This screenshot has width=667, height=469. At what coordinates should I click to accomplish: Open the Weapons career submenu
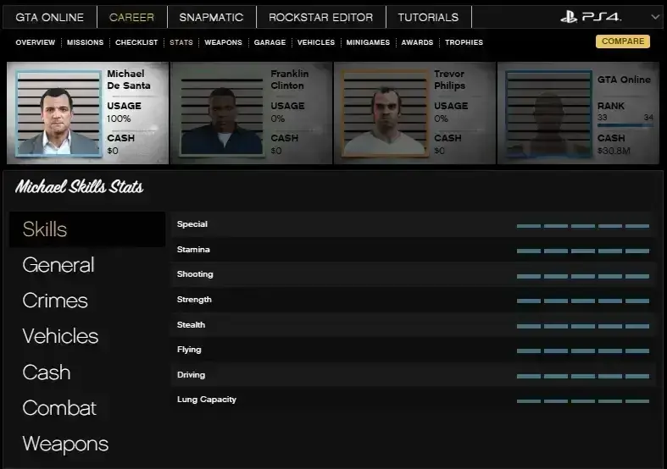[223, 42]
